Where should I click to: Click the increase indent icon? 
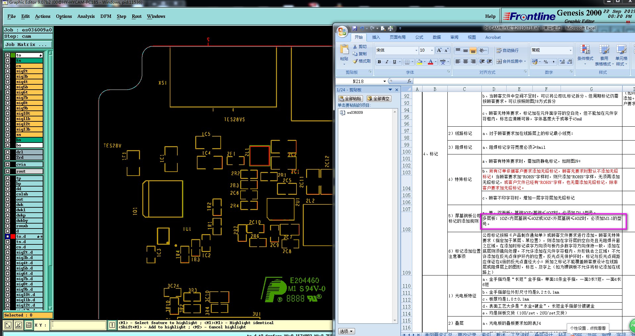489,62
